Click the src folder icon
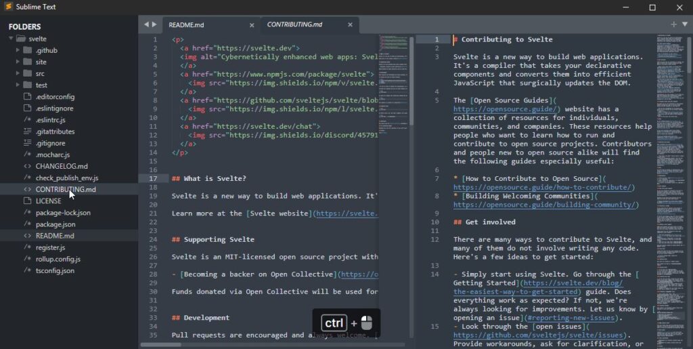This screenshot has height=349, width=693. click(x=27, y=73)
